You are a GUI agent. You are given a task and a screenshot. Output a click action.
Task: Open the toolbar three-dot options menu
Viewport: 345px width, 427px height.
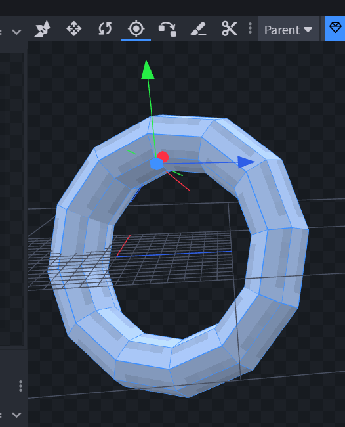click(x=250, y=28)
